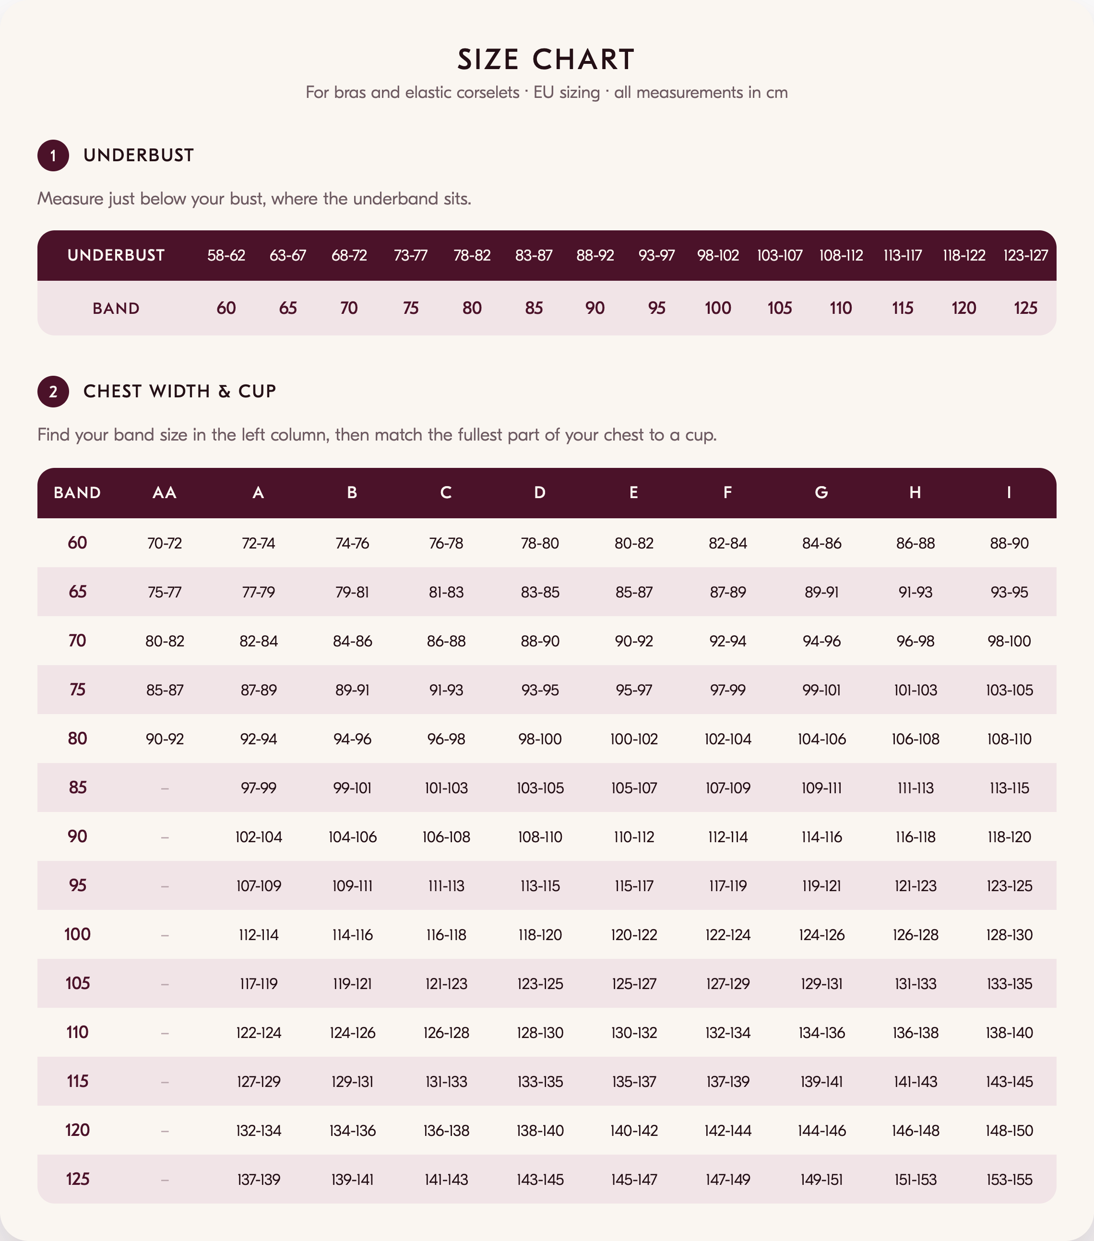
Task: Click the step 2 circle badge
Action: pos(53,392)
